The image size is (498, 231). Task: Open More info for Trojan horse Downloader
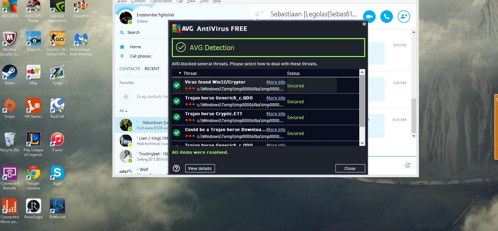276,129
